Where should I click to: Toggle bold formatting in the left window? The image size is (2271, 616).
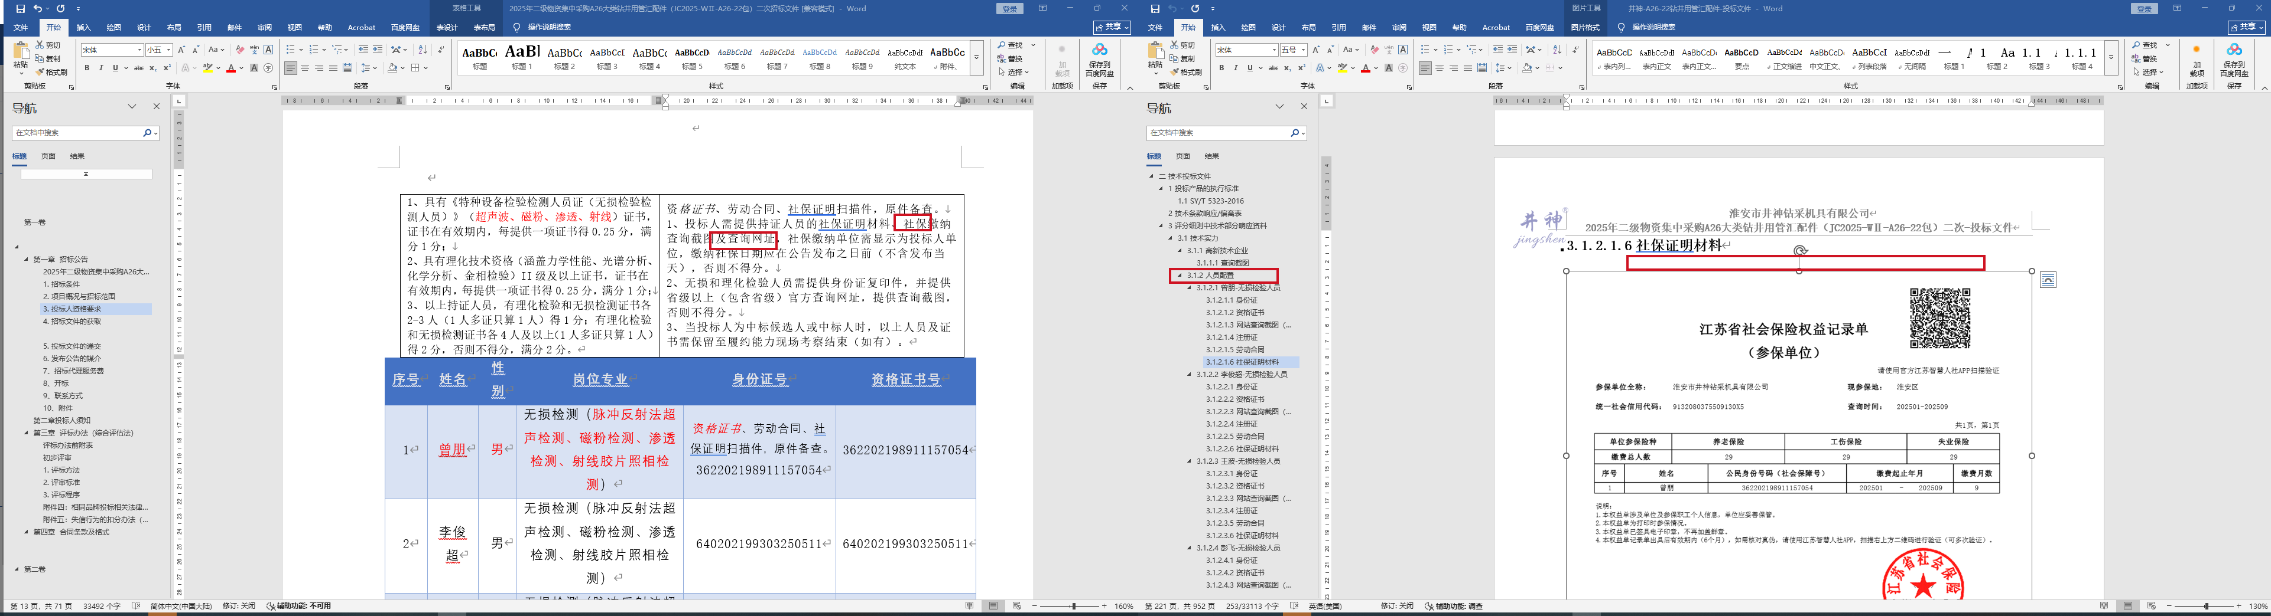point(86,68)
